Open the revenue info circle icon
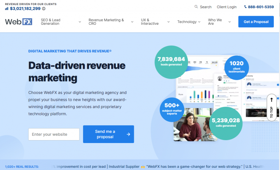The image size is (280, 170). point(44,9)
